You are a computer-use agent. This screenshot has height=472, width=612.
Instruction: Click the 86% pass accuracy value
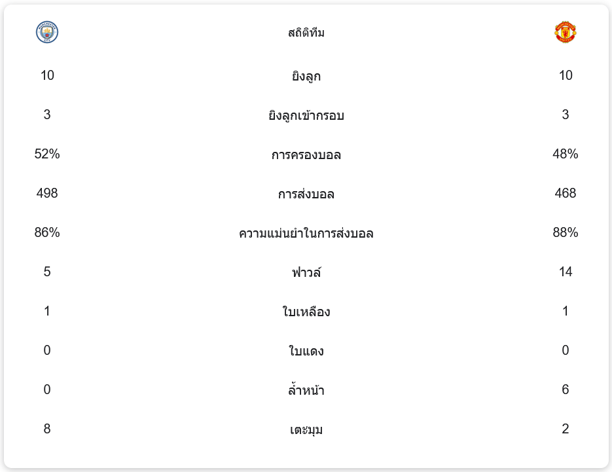pos(47,233)
